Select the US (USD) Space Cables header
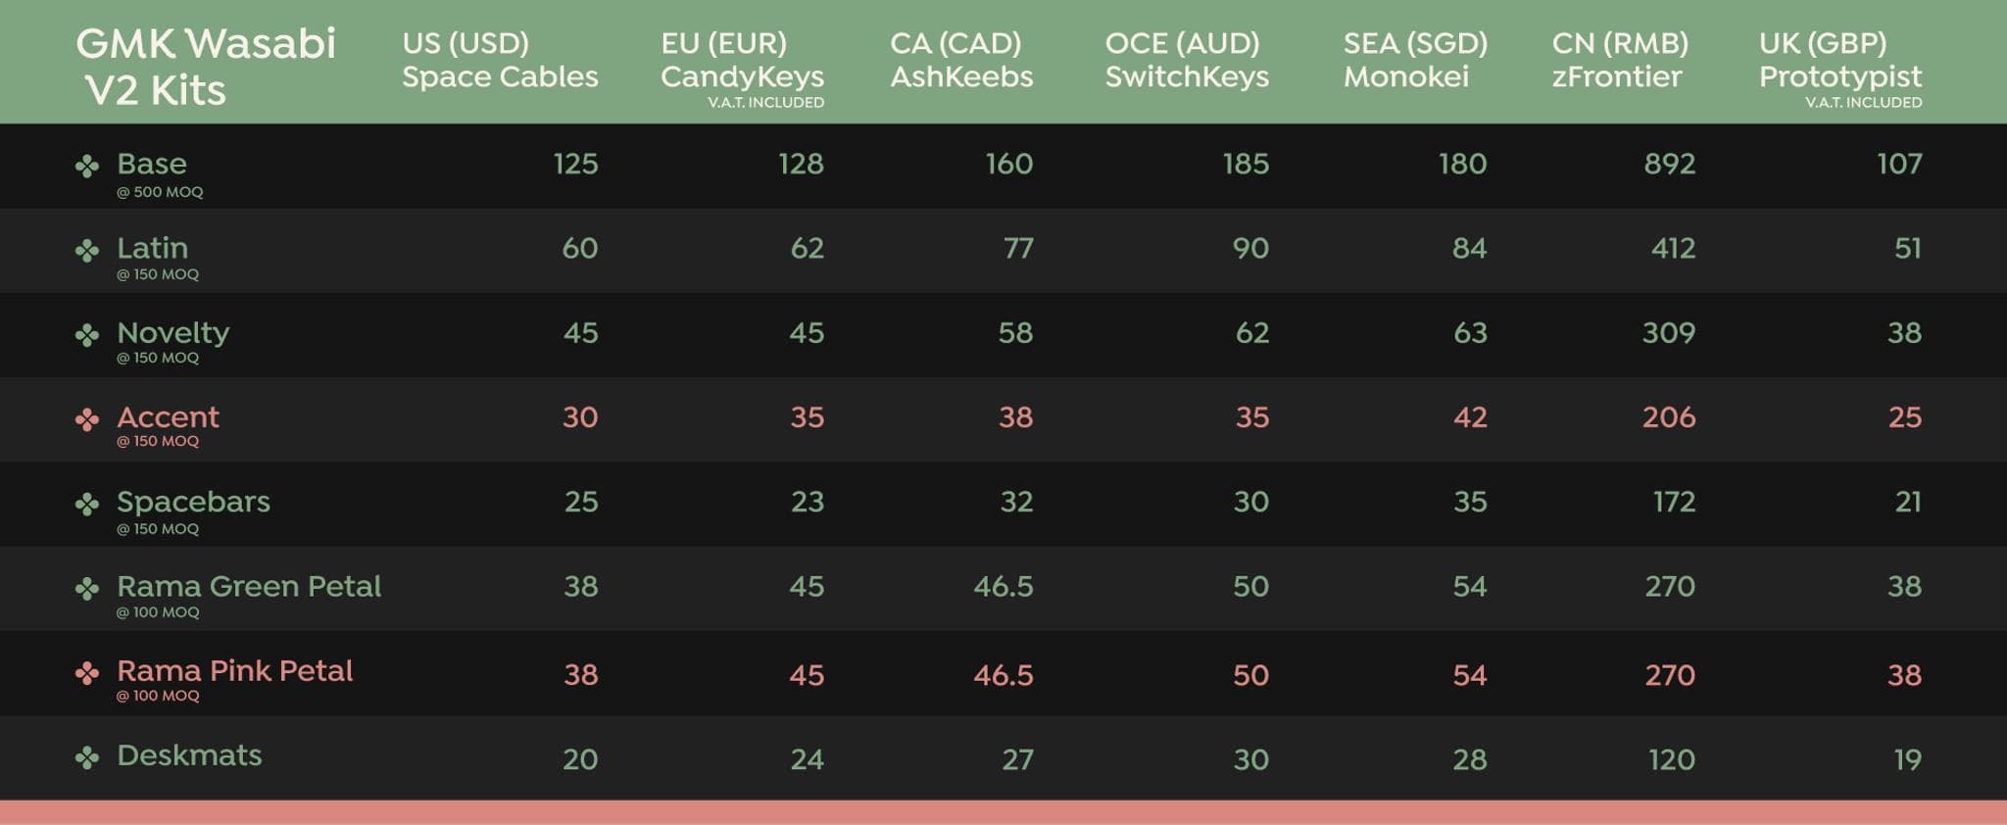 [x=500, y=60]
